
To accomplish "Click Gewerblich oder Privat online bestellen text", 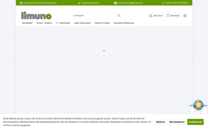I will coord(40,3).
